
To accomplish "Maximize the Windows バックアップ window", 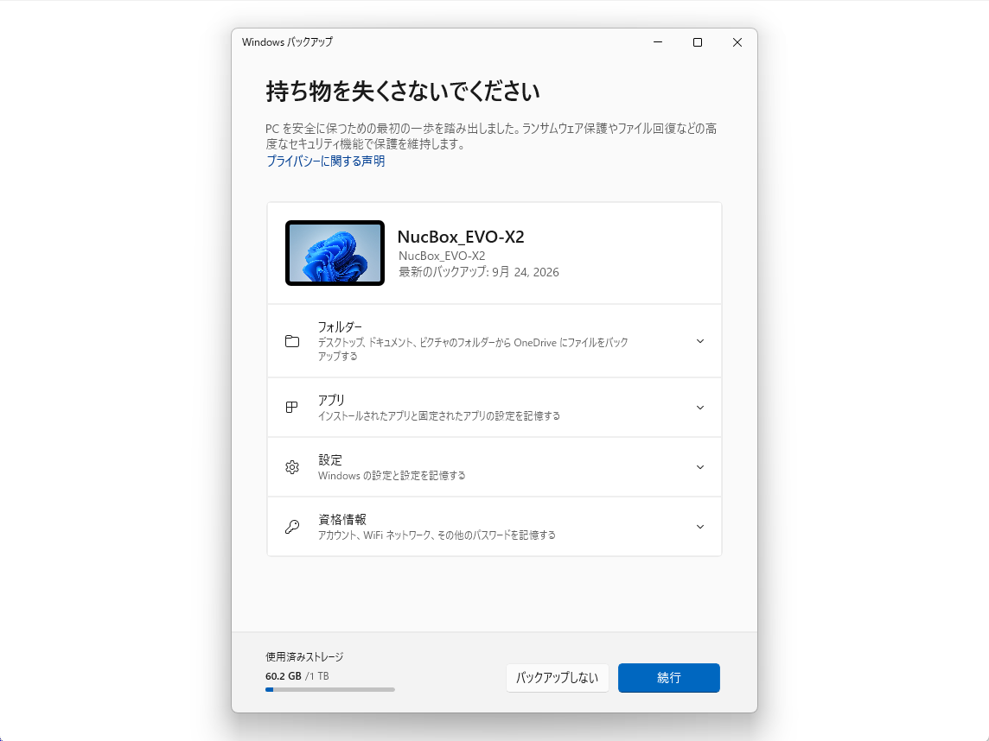I will click(x=698, y=42).
